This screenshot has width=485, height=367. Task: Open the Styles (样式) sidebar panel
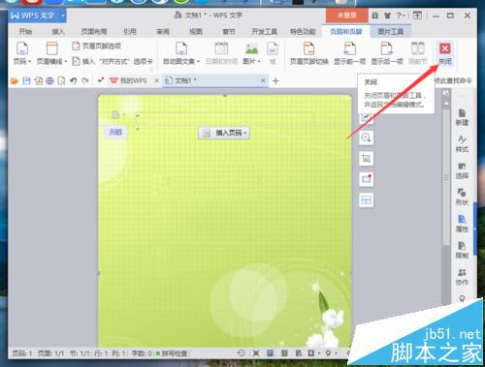coord(462,144)
